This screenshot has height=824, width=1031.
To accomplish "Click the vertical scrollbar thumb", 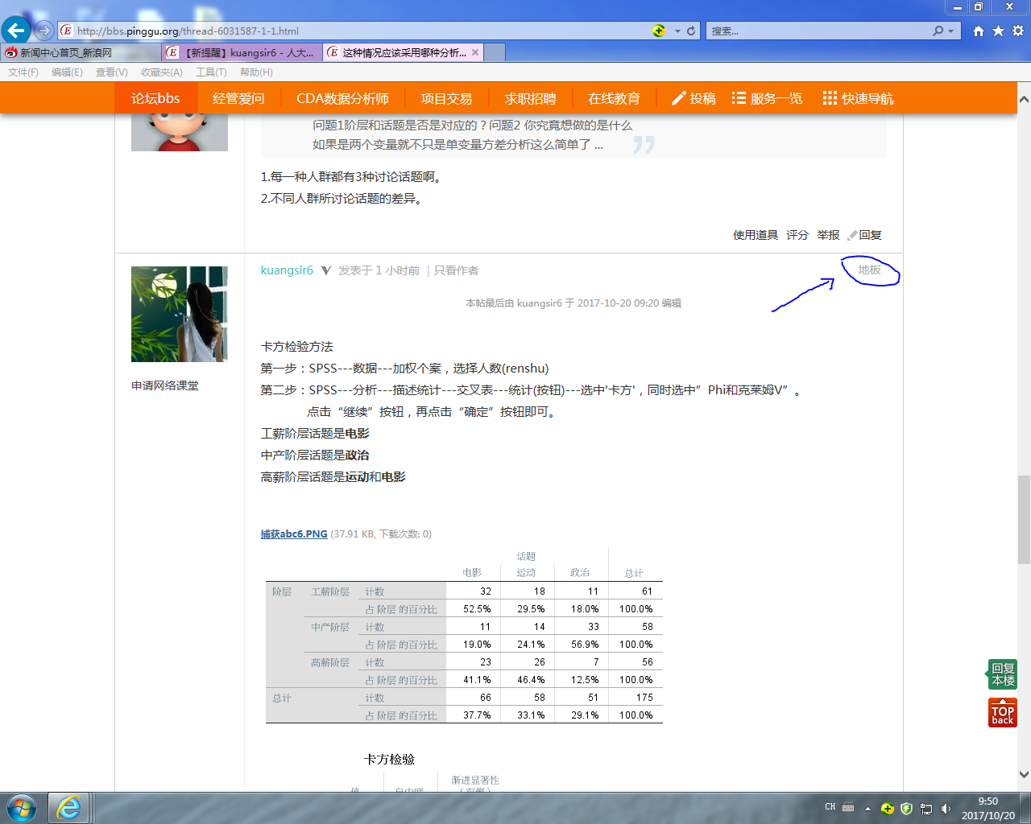I will (x=1024, y=519).
